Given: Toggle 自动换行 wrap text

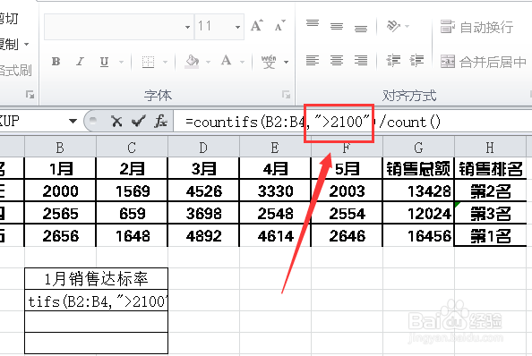Looking at the screenshot, I should coord(476,27).
